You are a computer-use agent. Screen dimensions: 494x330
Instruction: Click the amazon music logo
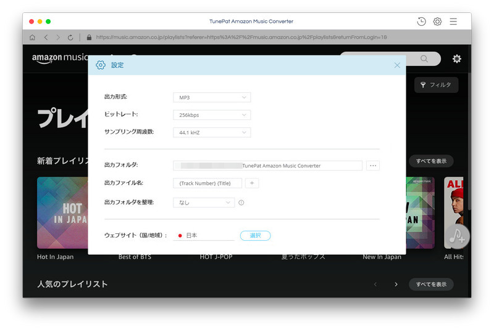(60, 58)
